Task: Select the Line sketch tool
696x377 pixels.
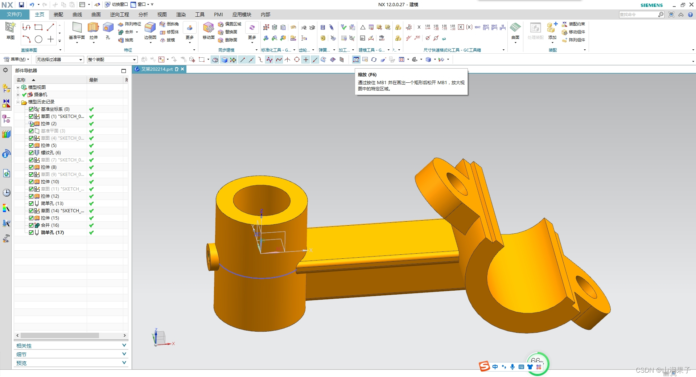Action: pyautogui.click(x=50, y=27)
